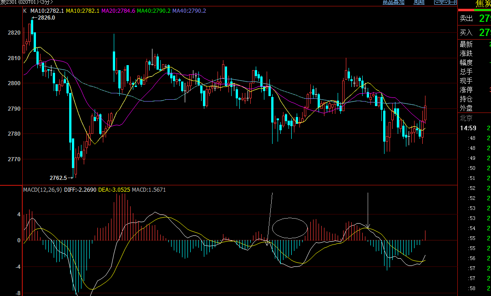Click the 2770 price axis label
The width and height of the screenshot is (491, 296).
tap(14, 159)
